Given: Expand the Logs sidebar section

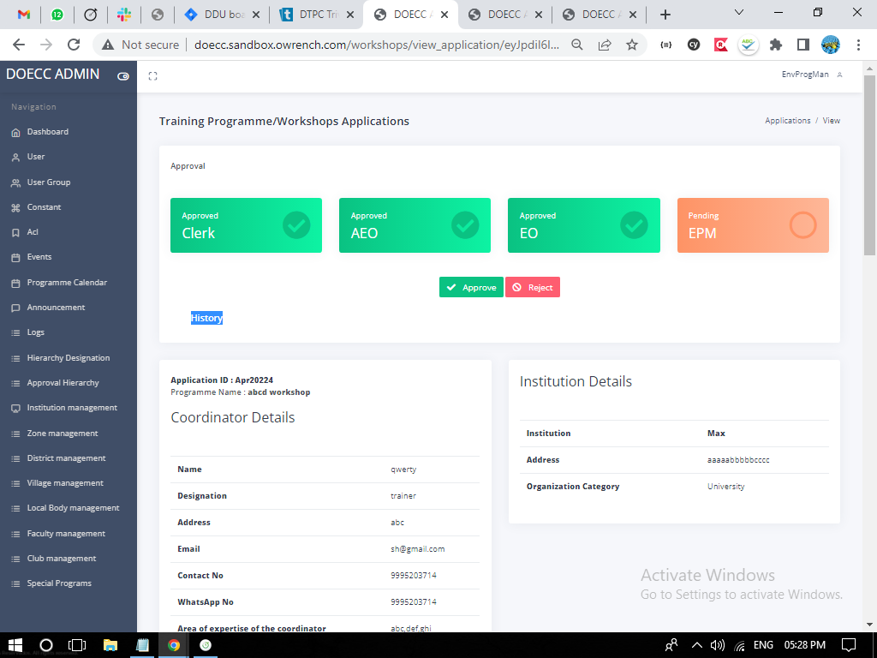Looking at the screenshot, I should (35, 332).
